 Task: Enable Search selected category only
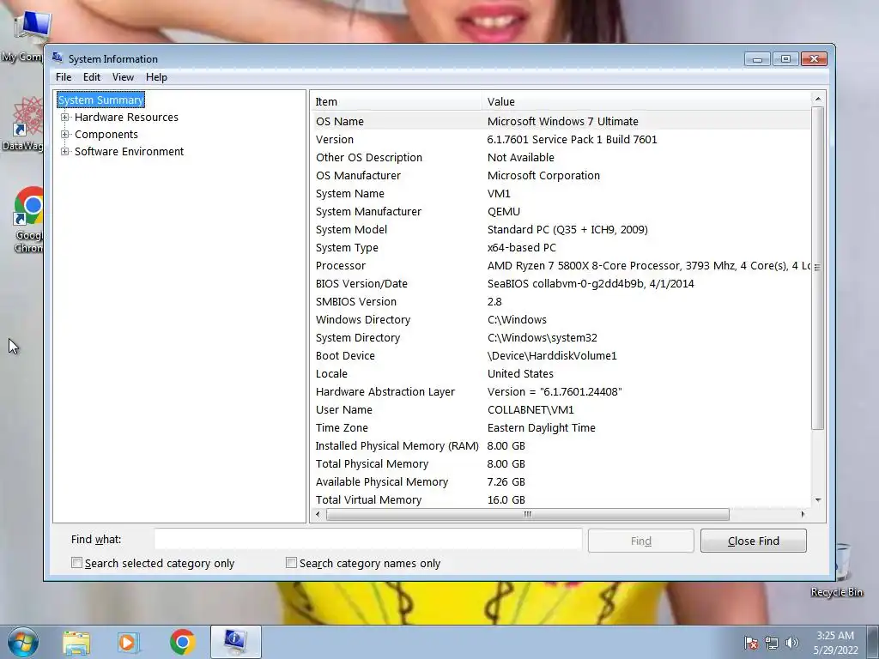point(76,563)
